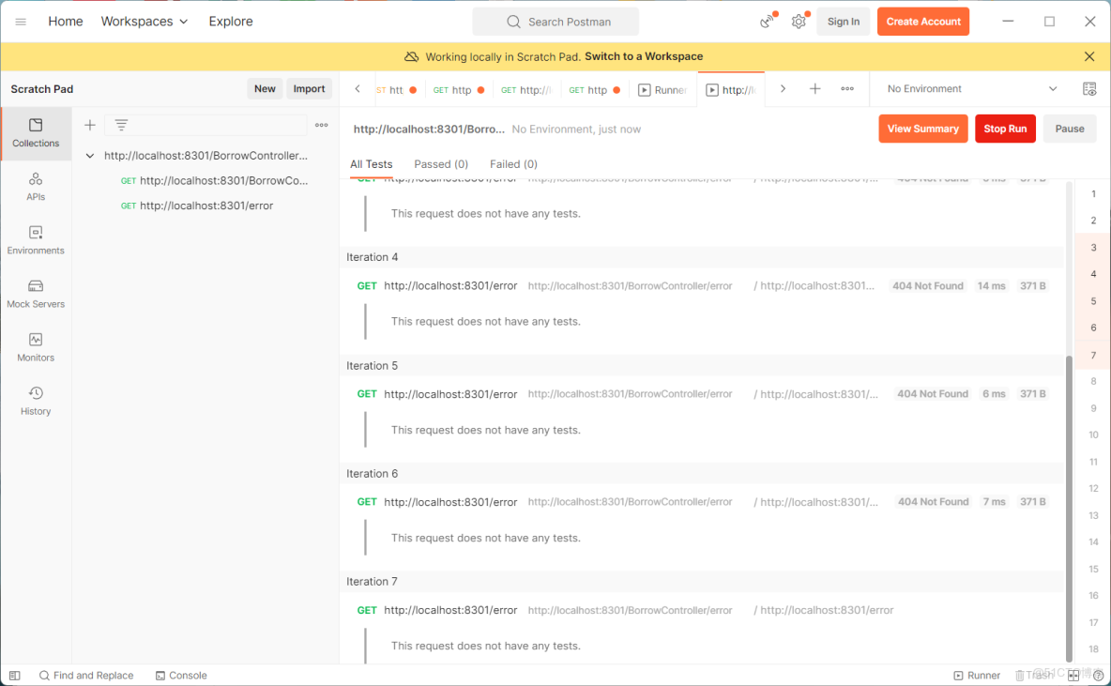Click the filter icon in collections sidebar
This screenshot has height=686, width=1111.
pyautogui.click(x=121, y=124)
